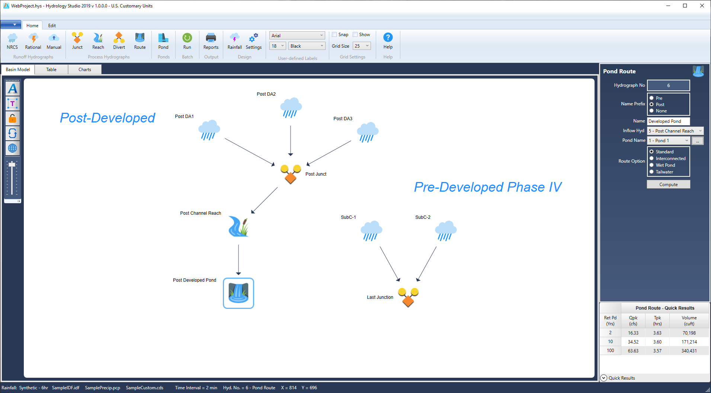Open the Pond designer
Screen dimensions: 711x393
coord(163,41)
